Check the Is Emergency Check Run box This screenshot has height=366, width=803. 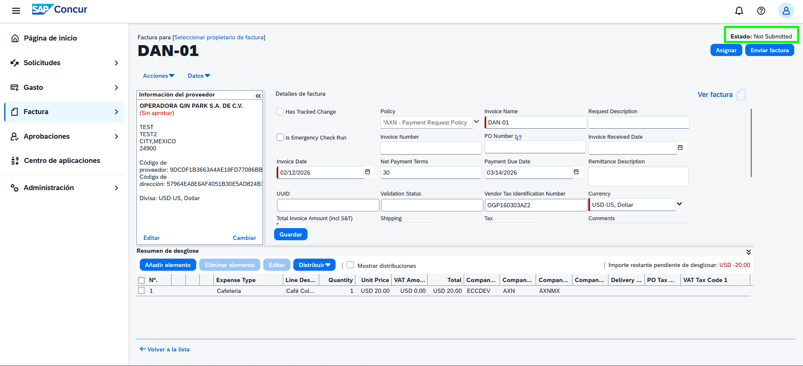280,137
